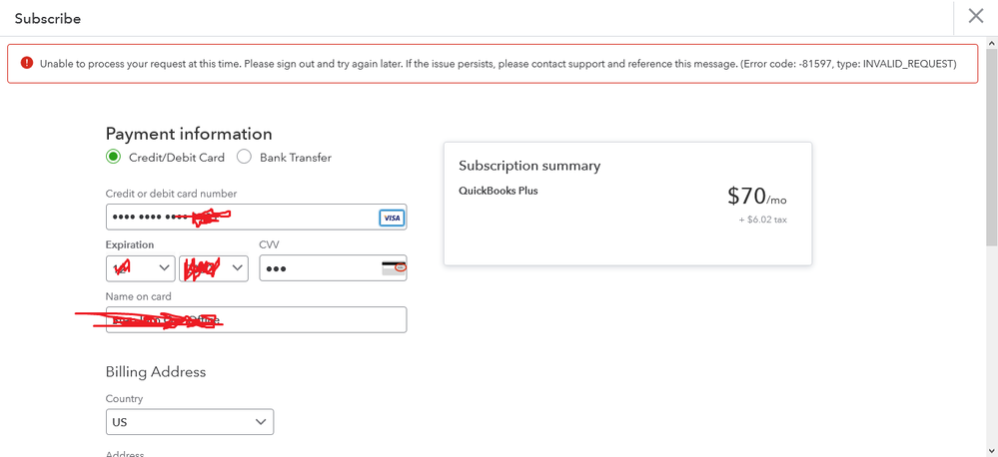This screenshot has width=998, height=457.
Task: Select the Credit/Debit Card payment option
Action: 114,157
